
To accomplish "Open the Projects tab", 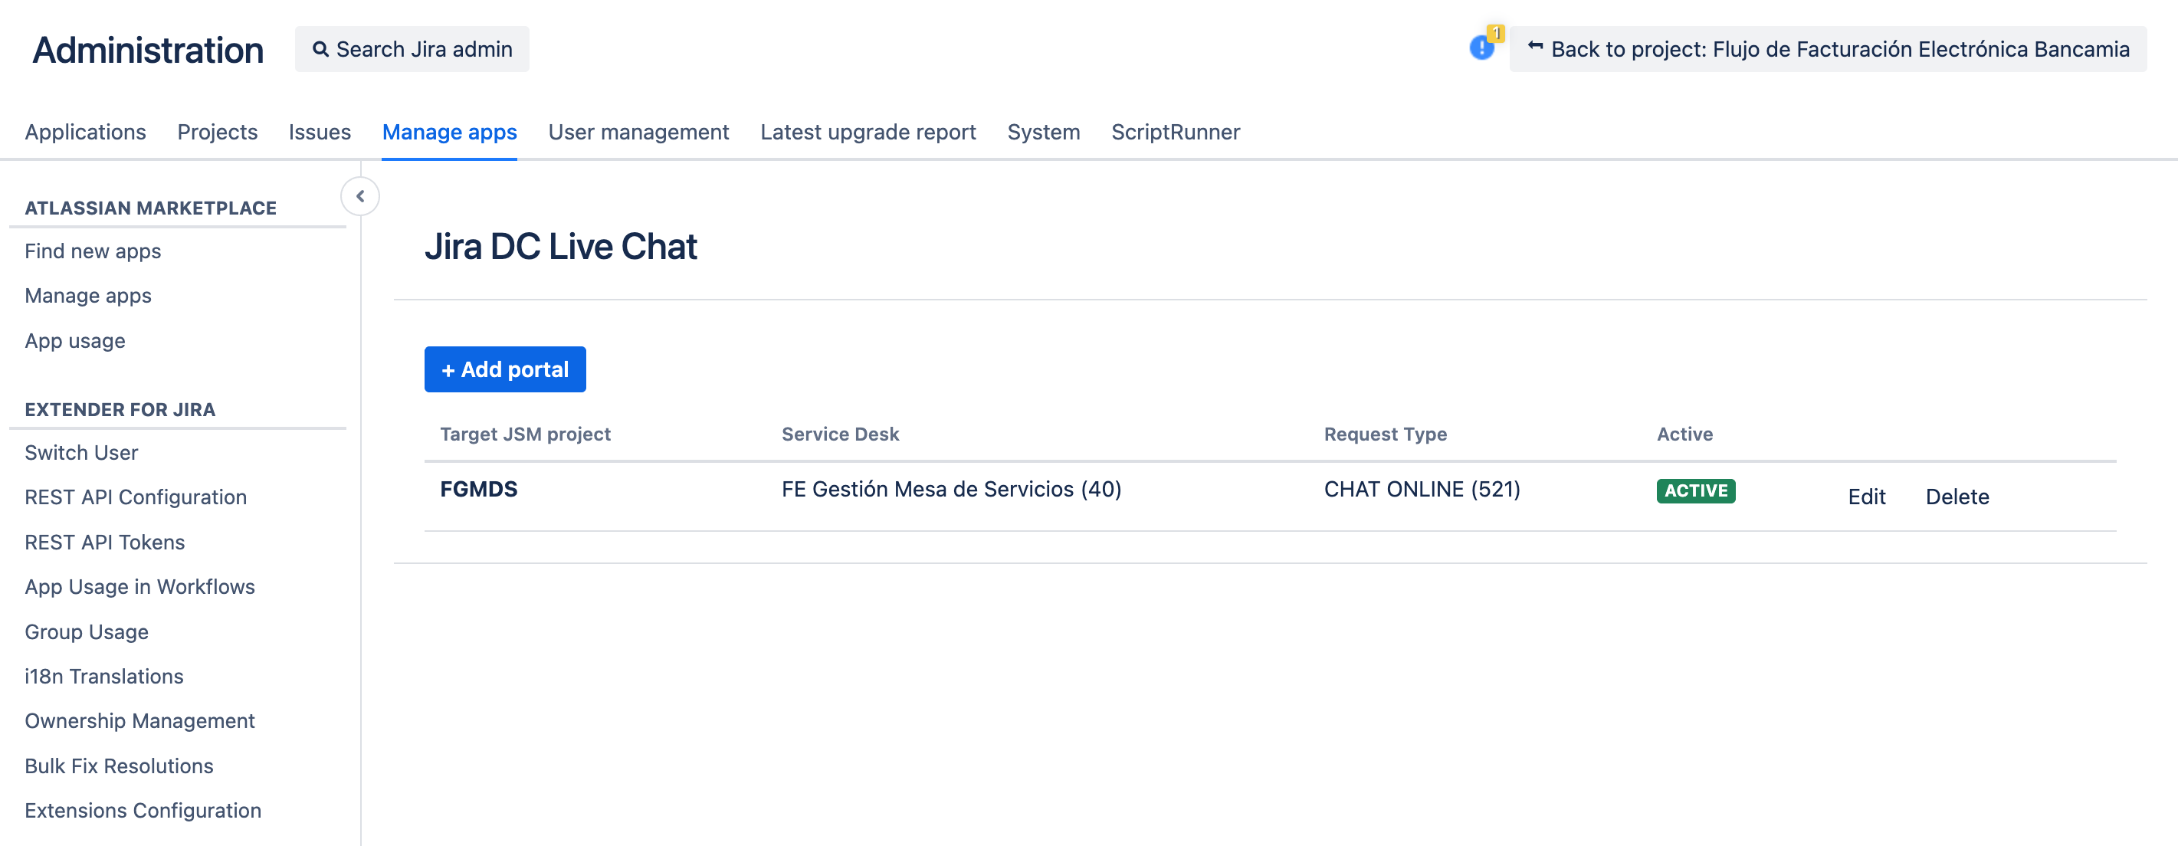I will coord(218,132).
